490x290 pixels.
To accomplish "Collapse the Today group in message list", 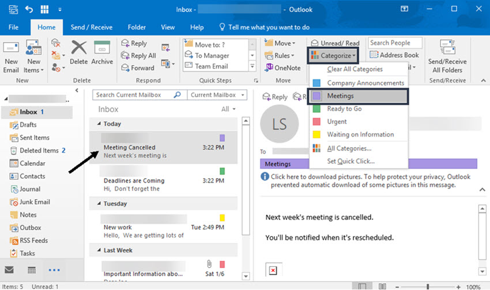I will point(99,124).
